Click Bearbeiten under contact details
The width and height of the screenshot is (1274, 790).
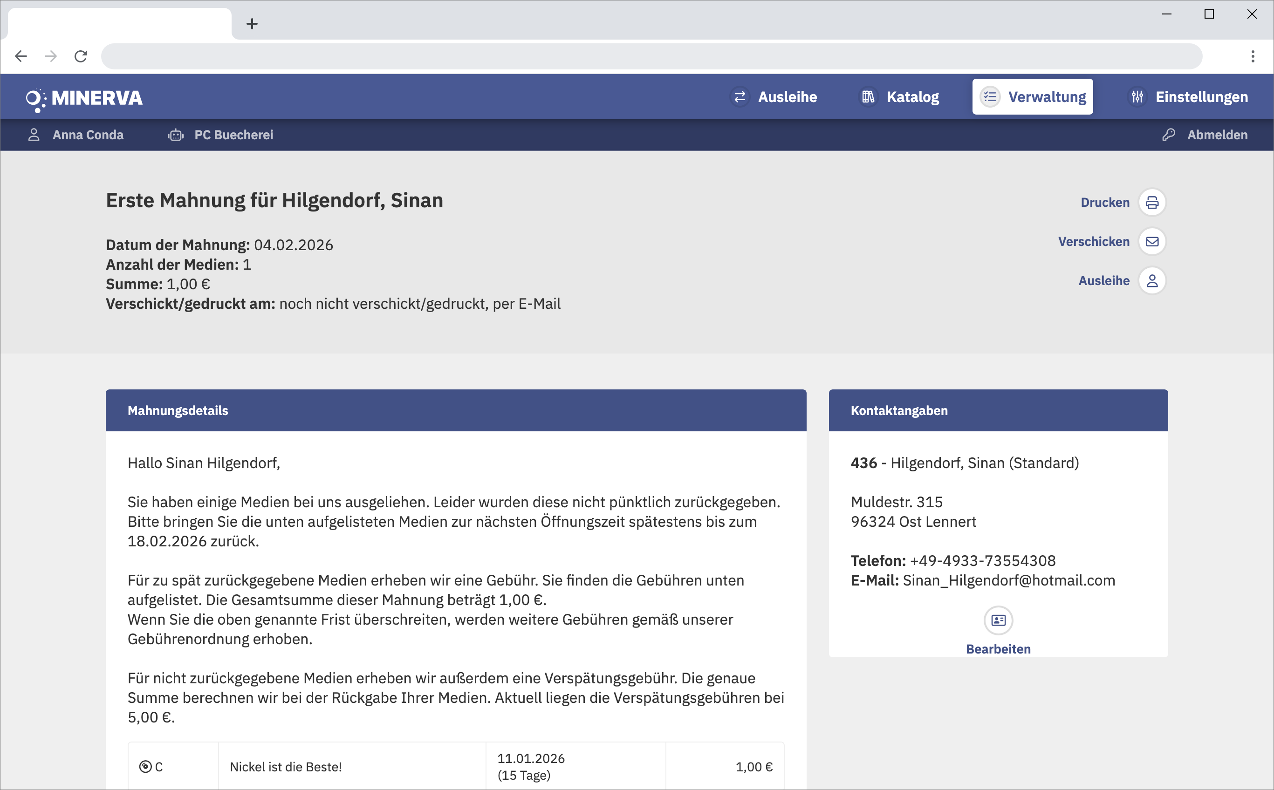[998, 649]
